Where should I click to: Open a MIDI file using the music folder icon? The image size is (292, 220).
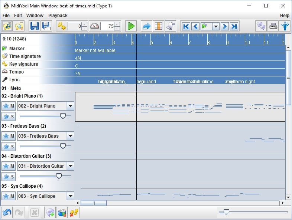click(x=7, y=26)
